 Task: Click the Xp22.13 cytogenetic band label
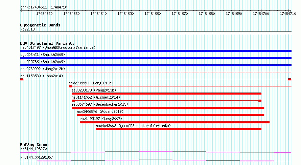point(27,29)
